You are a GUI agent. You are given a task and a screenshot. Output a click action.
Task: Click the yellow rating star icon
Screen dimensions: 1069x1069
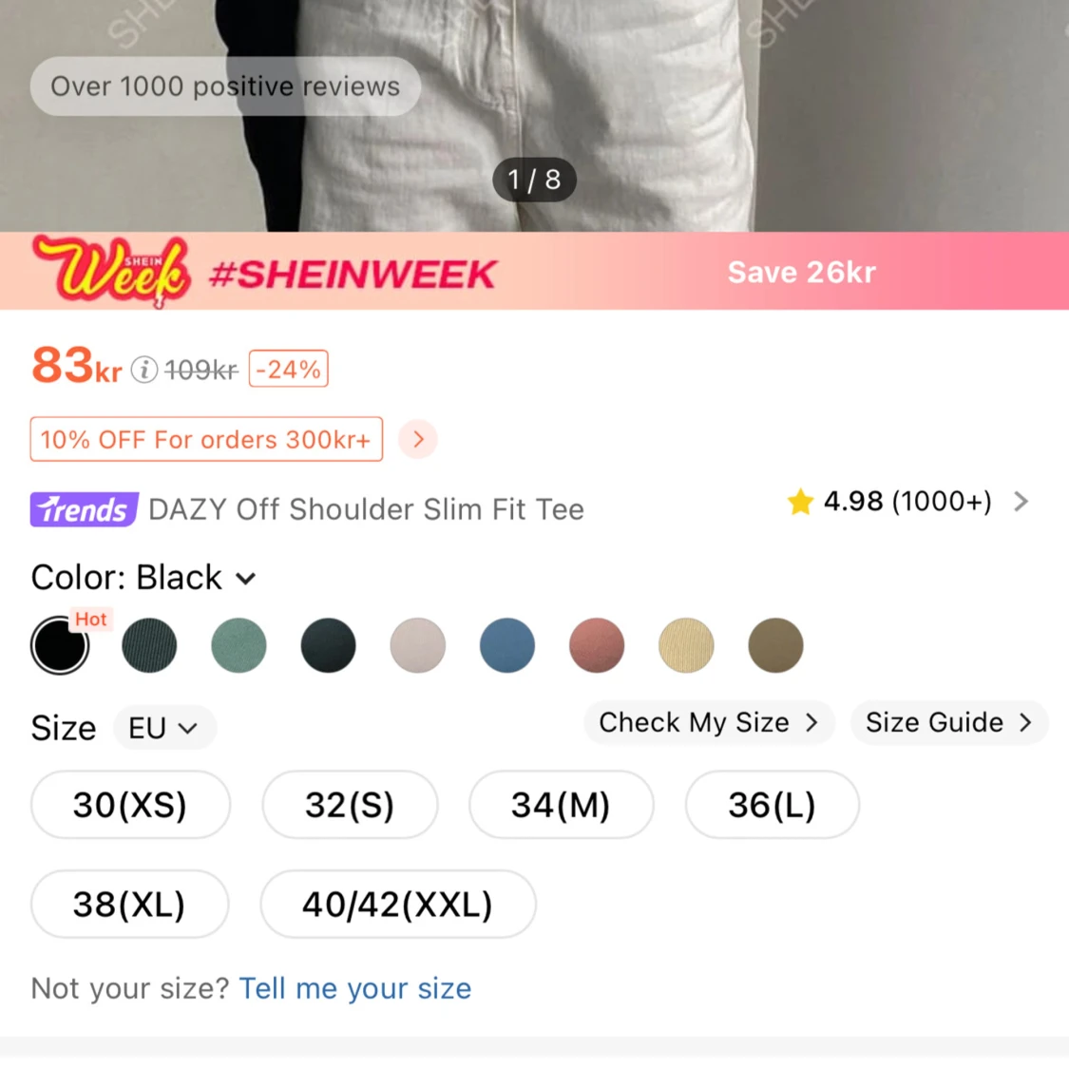800,502
